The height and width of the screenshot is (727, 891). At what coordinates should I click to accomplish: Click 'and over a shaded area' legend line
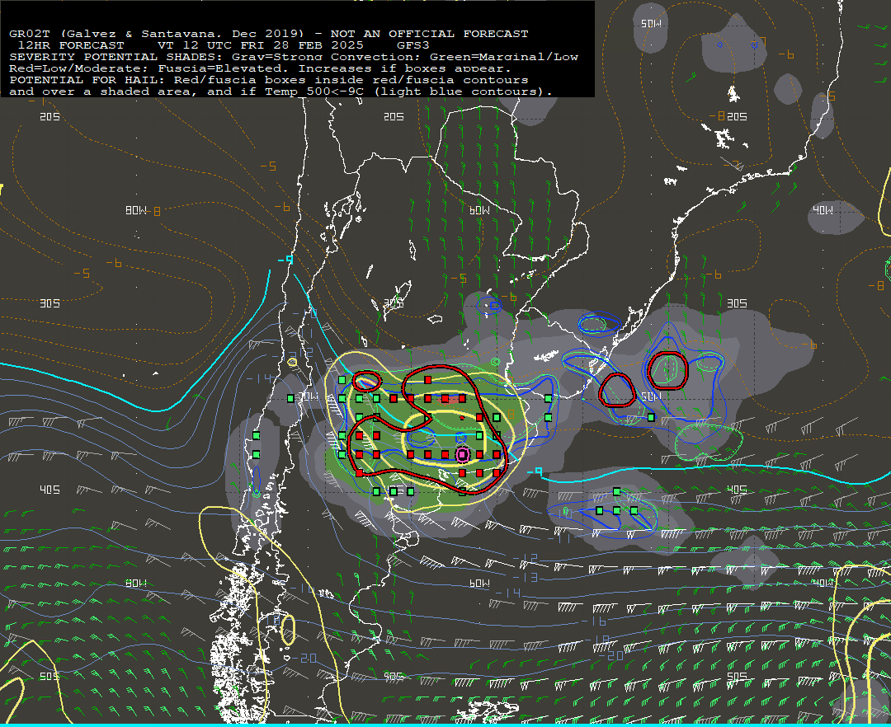(280, 91)
